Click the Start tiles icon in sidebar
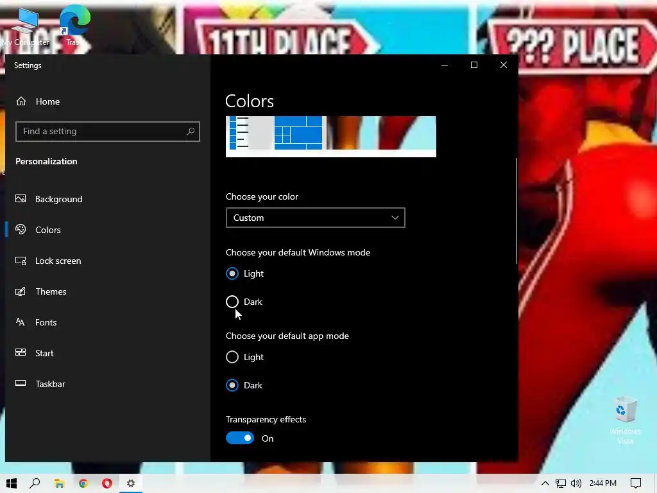657x493 pixels. click(21, 352)
